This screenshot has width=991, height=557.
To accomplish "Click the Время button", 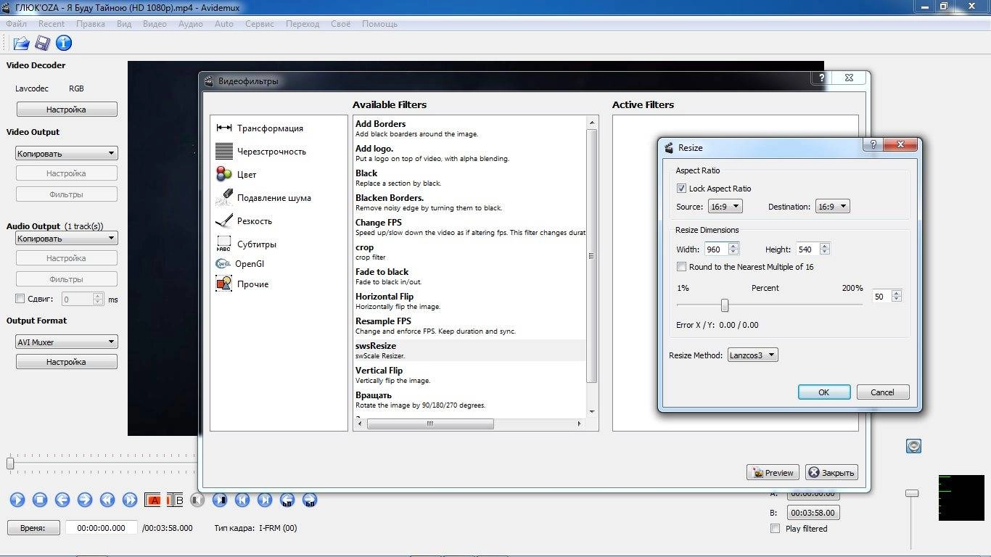I will coord(32,528).
